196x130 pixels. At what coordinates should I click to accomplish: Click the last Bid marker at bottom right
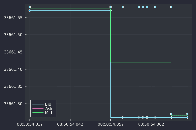pos(187,117)
